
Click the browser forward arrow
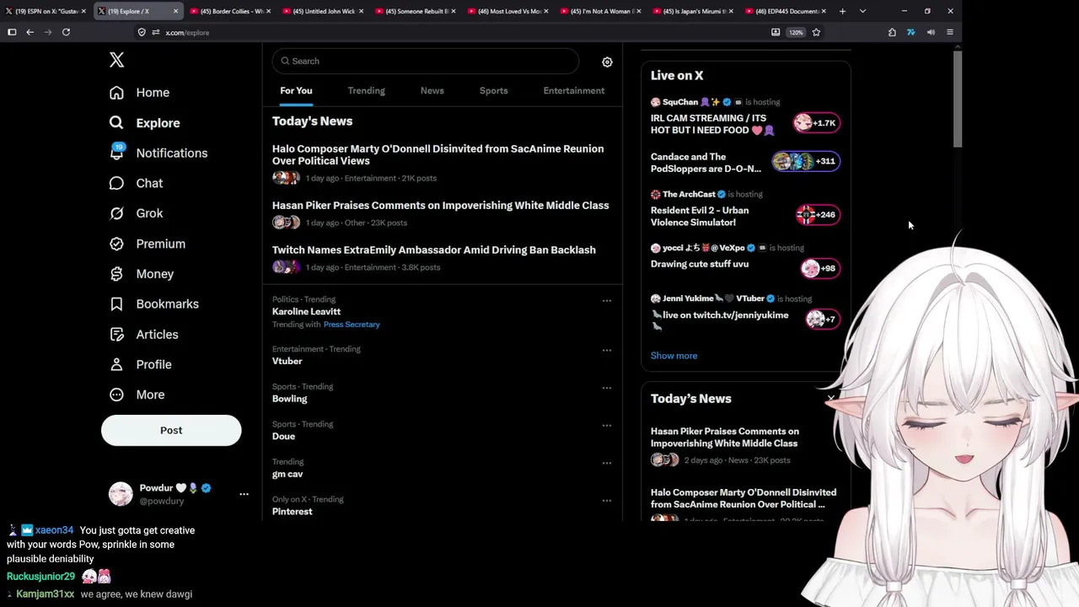point(47,32)
